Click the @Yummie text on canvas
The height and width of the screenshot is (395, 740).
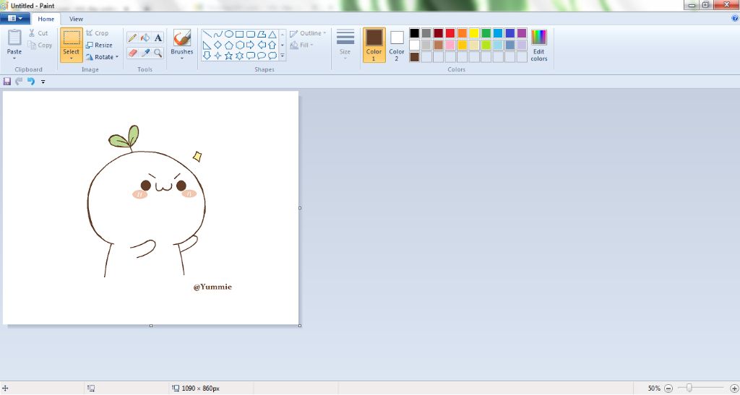coord(212,287)
